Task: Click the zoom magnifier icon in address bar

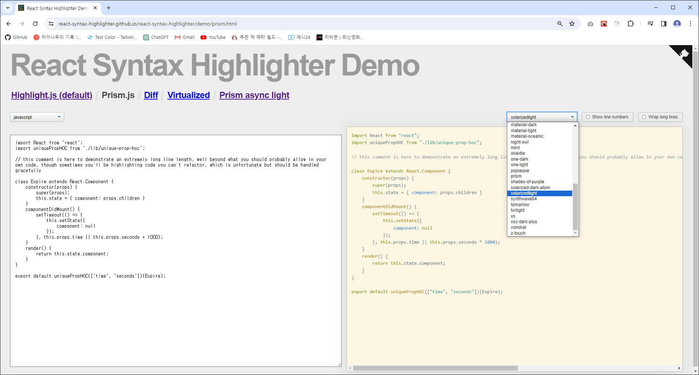Action: pos(560,24)
